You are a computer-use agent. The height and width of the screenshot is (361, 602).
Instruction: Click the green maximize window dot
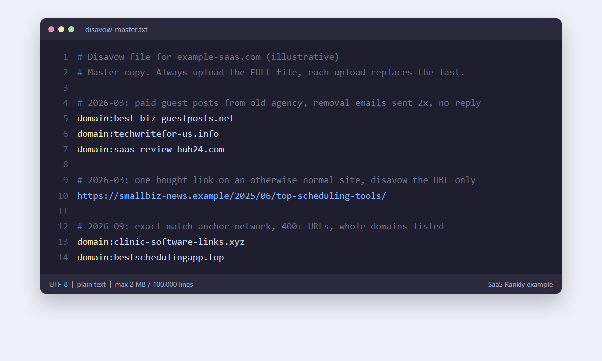point(71,29)
